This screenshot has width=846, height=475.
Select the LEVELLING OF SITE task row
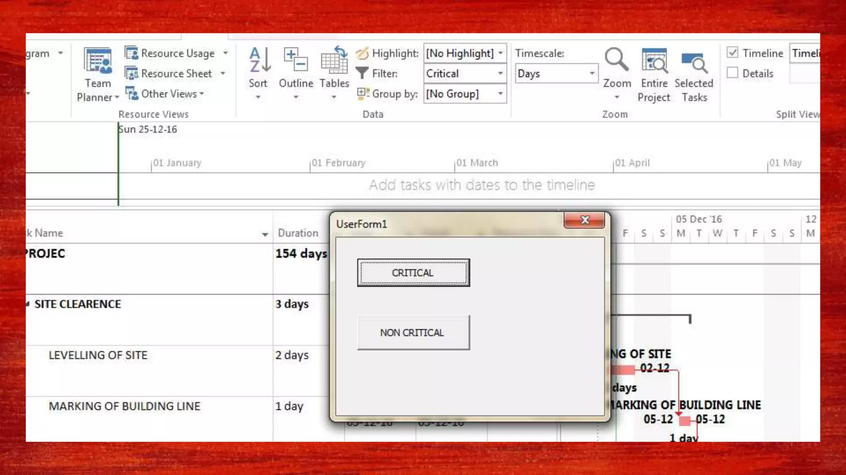click(98, 355)
